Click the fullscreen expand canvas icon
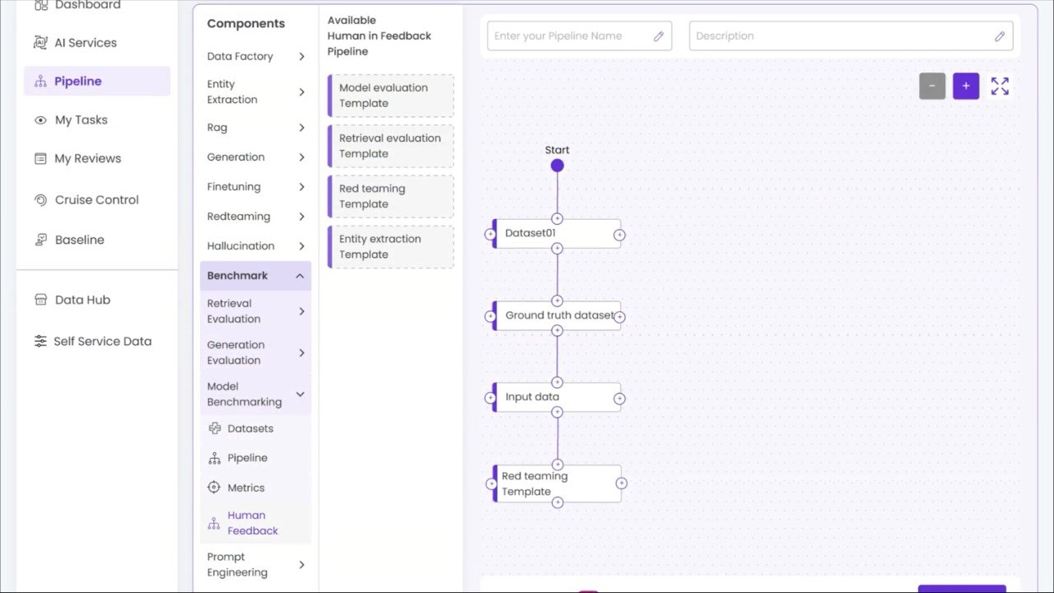Image resolution: width=1054 pixels, height=593 pixels. 1000,86
